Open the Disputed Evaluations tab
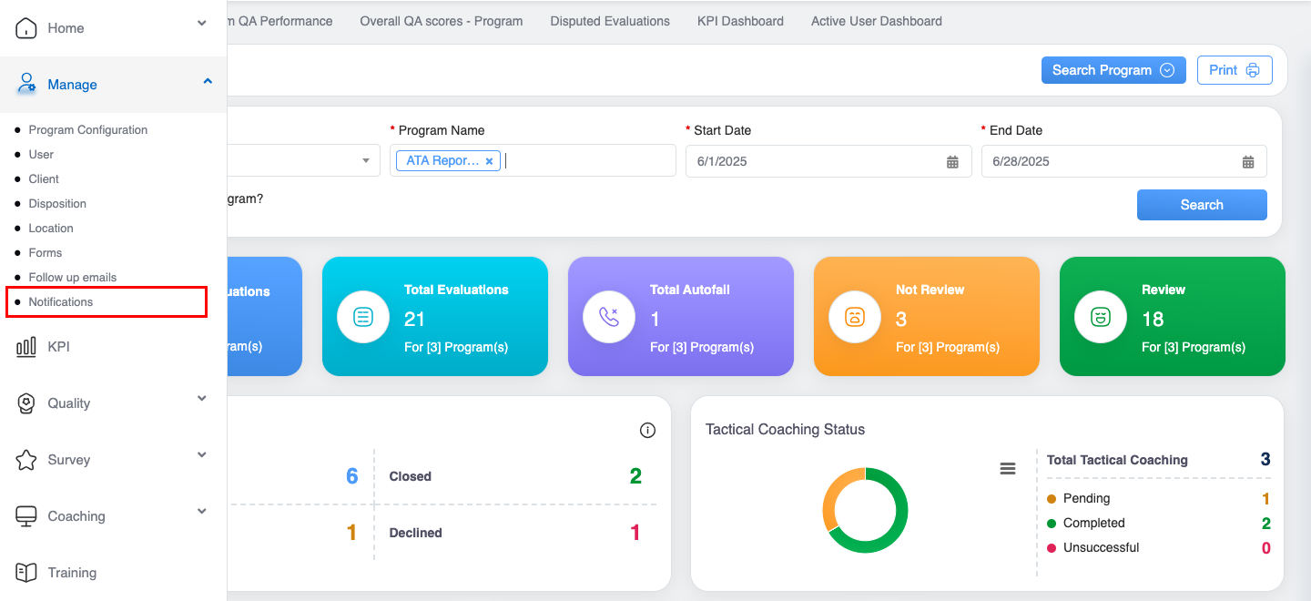Screen dimensions: 1311x601 pyautogui.click(x=609, y=21)
